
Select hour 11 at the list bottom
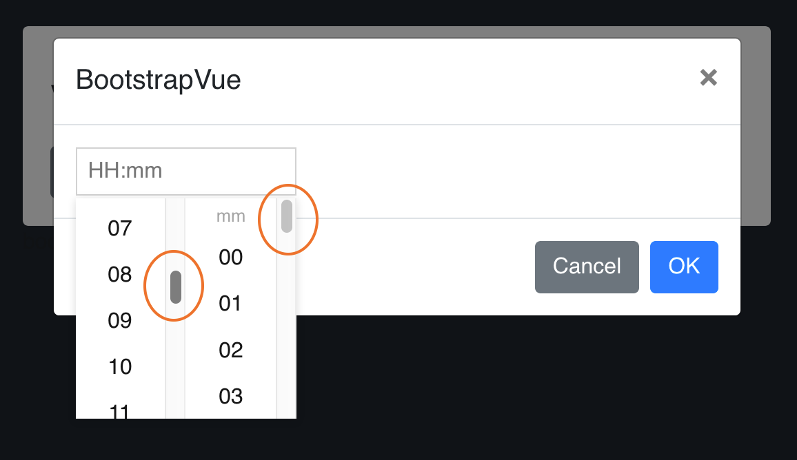coord(119,410)
